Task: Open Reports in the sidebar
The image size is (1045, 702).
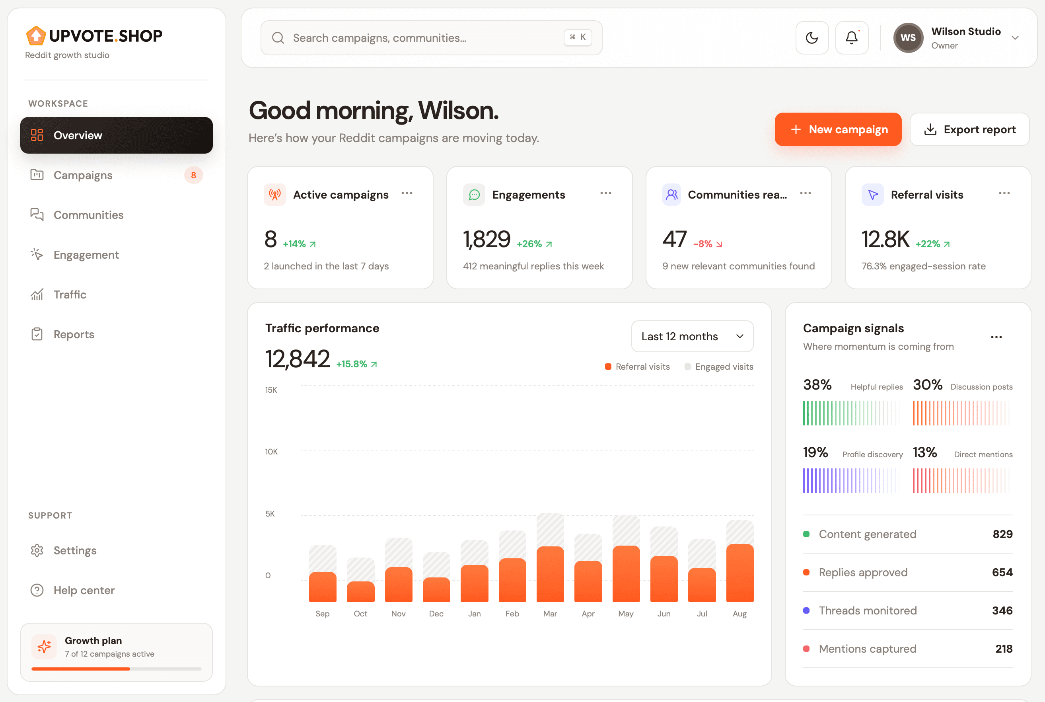Action: [117, 334]
